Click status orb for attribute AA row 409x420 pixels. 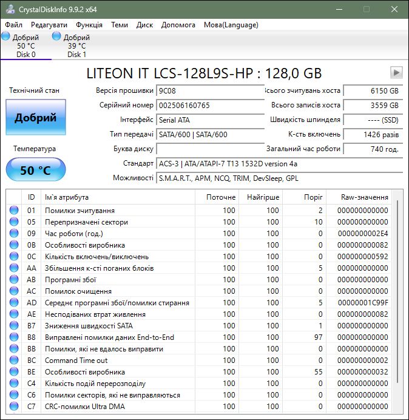coord(14,268)
